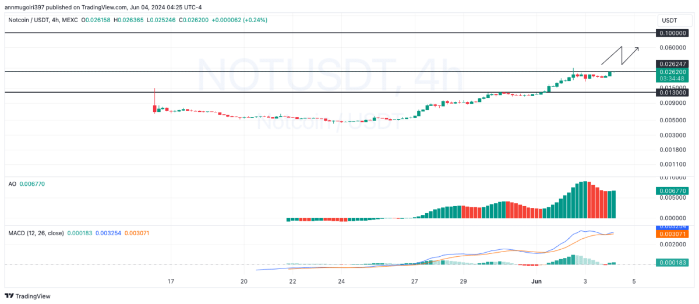Click the MACD histogram legend value 0.000183
This screenshot has width=699, height=304.
click(x=80, y=233)
